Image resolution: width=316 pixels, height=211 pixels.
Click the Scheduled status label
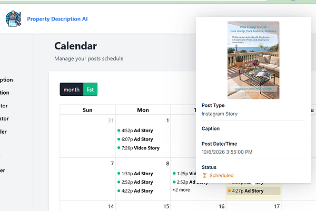point(221,176)
